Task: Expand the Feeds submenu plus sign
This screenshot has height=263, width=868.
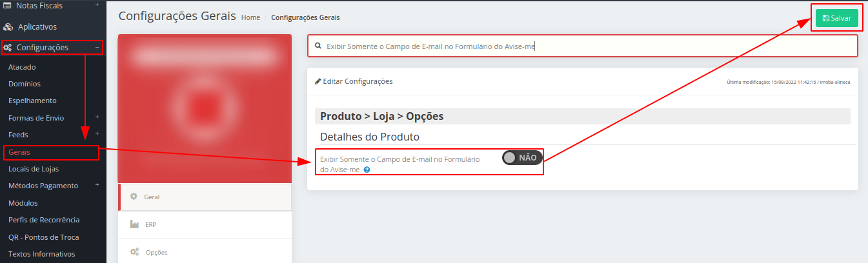Action: click(x=97, y=134)
